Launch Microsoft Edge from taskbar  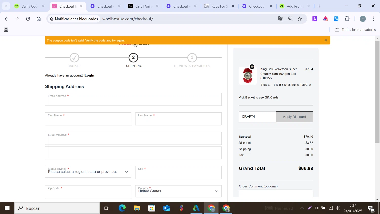[x=122, y=208]
